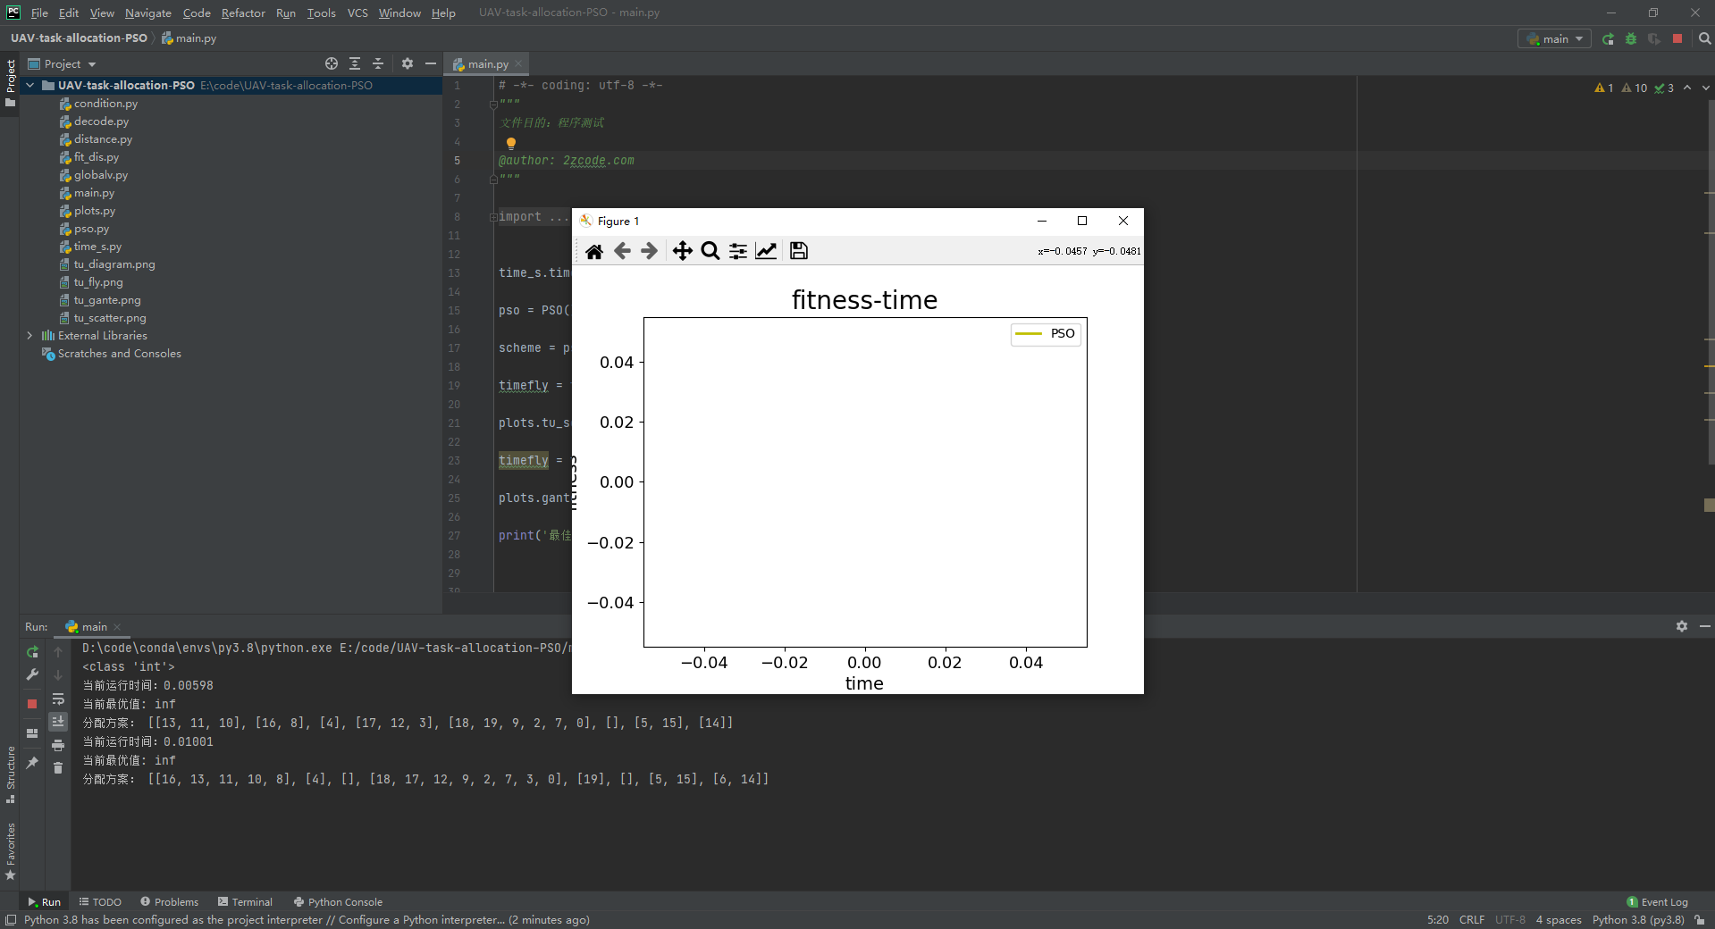
Task: Collapse the UAV-task-allocation-PSO root folder
Action: [x=30, y=86]
